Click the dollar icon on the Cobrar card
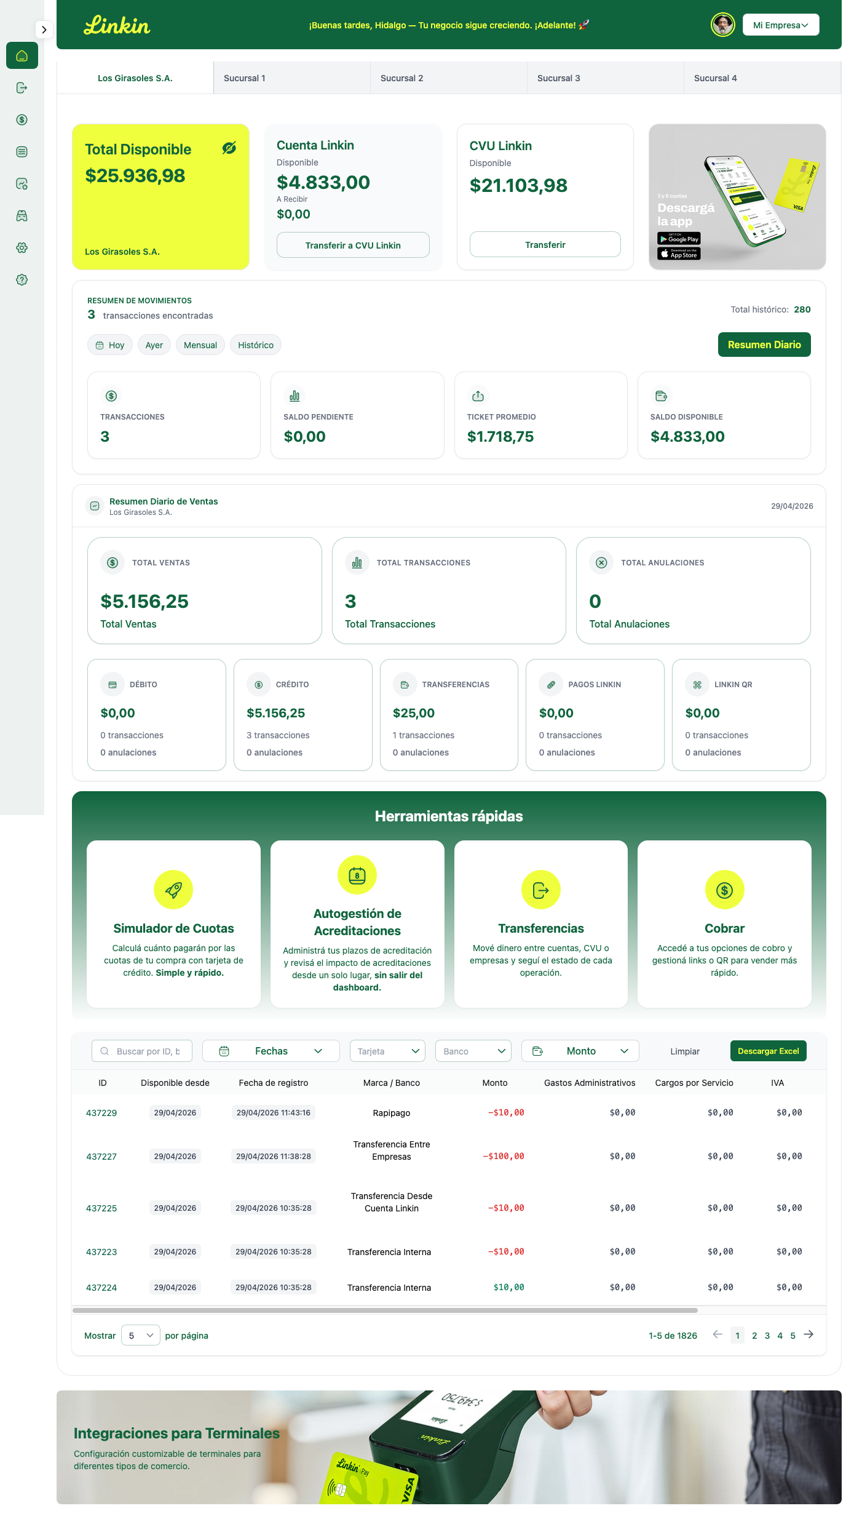This screenshot has width=854, height=1519. pyautogui.click(x=725, y=890)
